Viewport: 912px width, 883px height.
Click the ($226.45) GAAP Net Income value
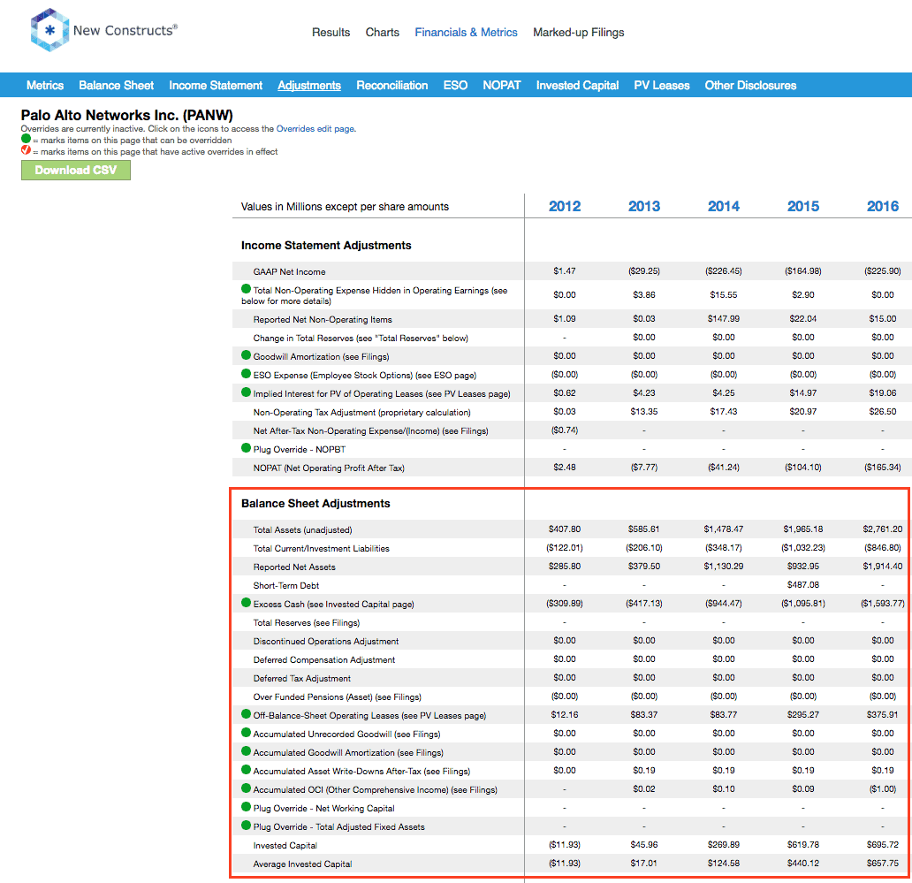tap(724, 271)
